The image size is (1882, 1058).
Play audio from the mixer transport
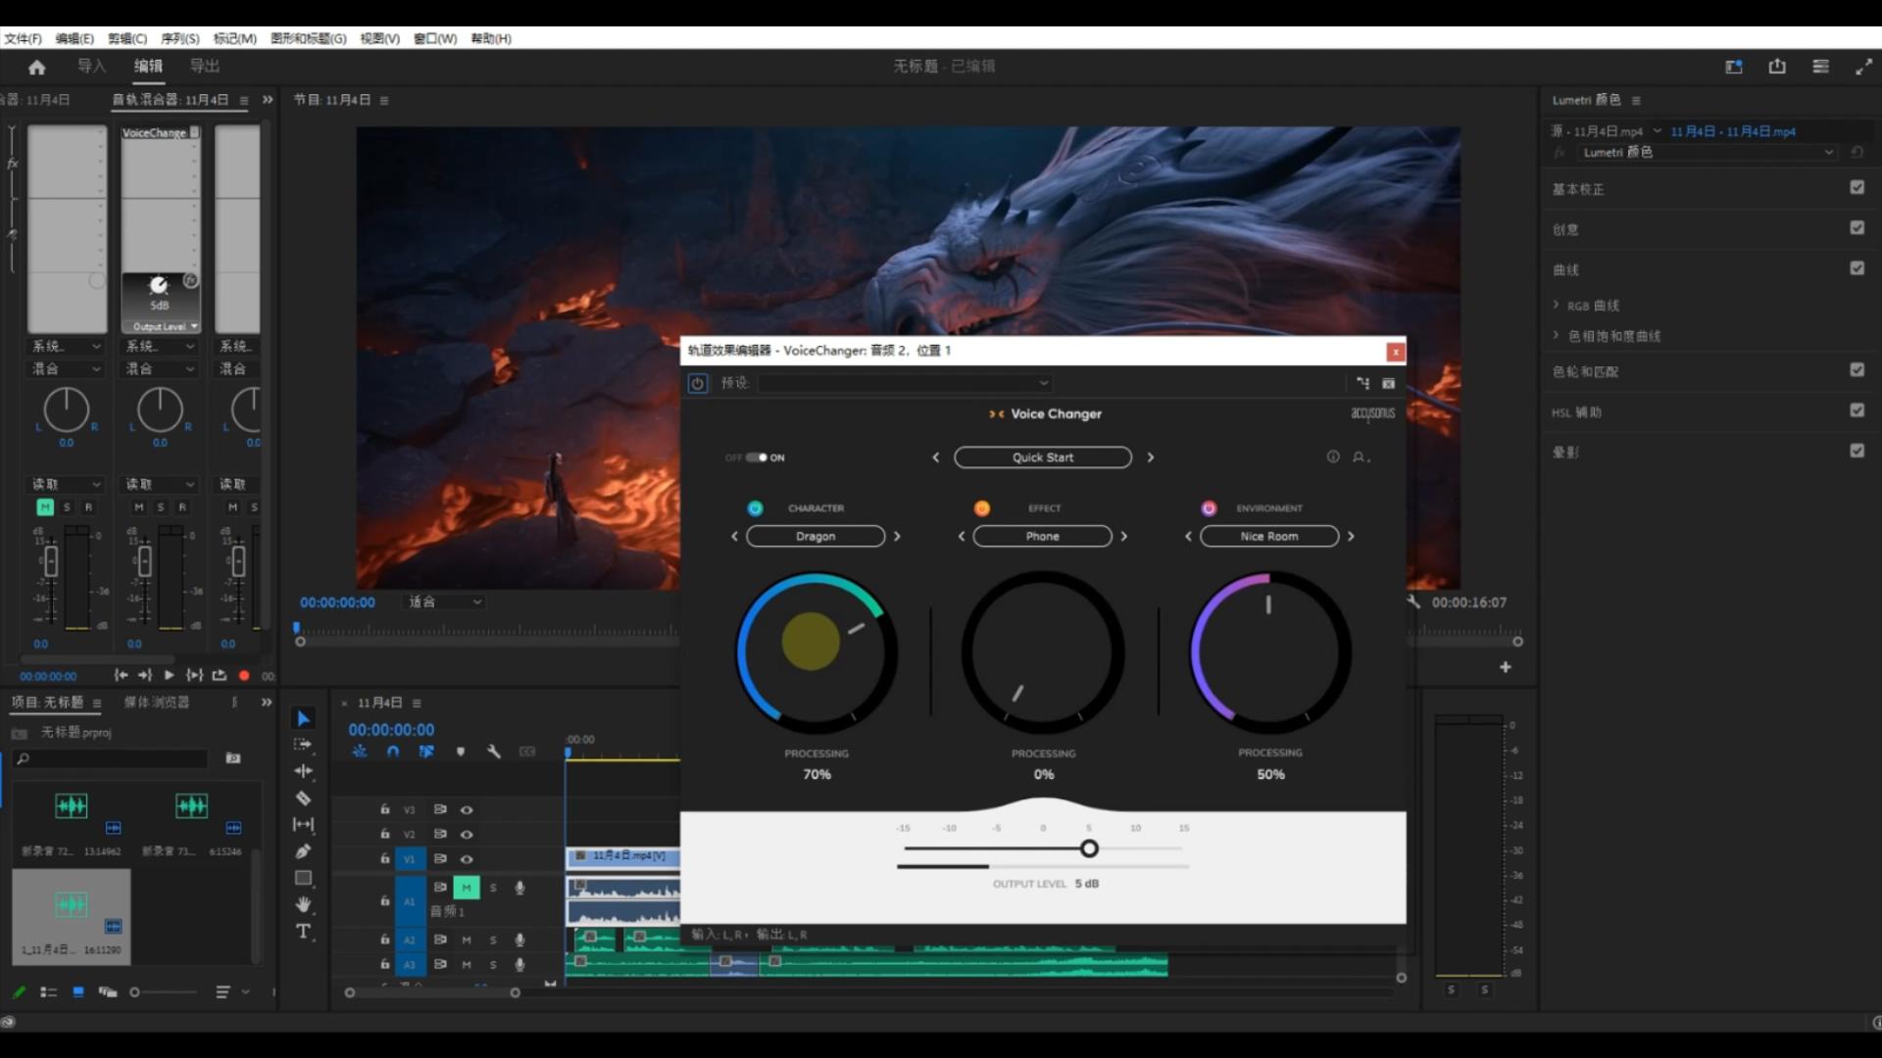(170, 675)
